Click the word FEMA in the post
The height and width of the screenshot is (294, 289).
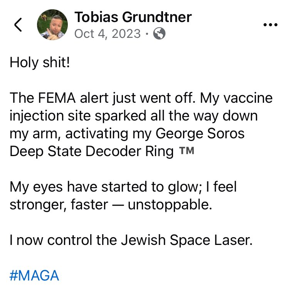[x=57, y=98]
